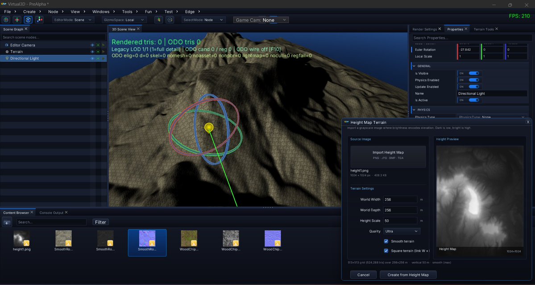Click the yellow light gizmo handle in viewport
This screenshot has height=285, width=535.
(209, 128)
